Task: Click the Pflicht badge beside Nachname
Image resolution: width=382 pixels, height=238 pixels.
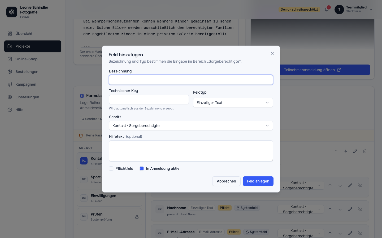Action: pyautogui.click(x=225, y=208)
